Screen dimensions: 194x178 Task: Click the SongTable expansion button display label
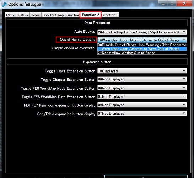pos(66,114)
